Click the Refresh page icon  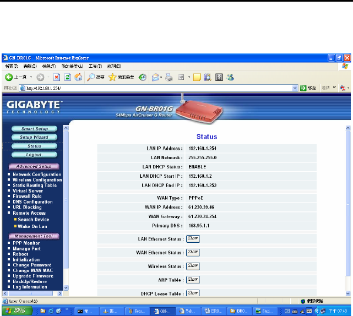(68, 77)
